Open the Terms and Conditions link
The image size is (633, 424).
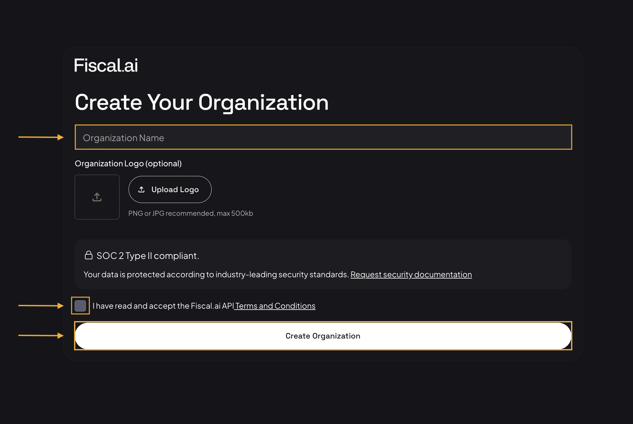coord(275,306)
